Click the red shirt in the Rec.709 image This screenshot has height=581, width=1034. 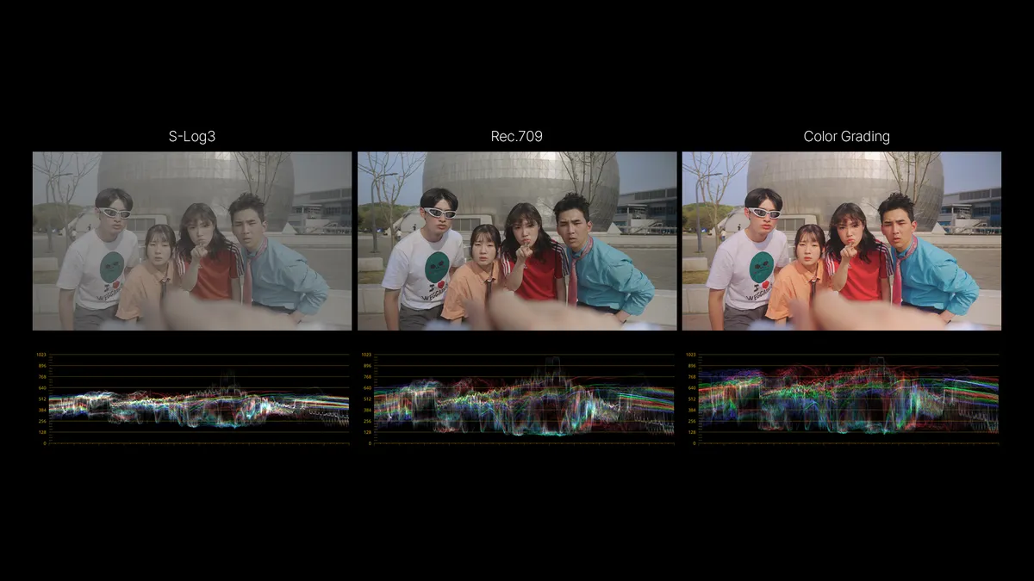tap(537, 275)
